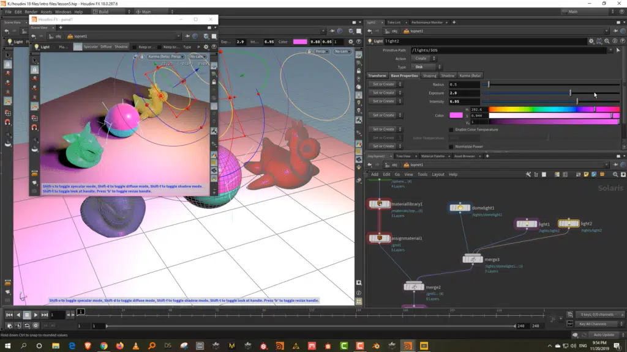Select the merge3 node in the network graph
The width and height of the screenshot is (627, 352).
(x=473, y=258)
